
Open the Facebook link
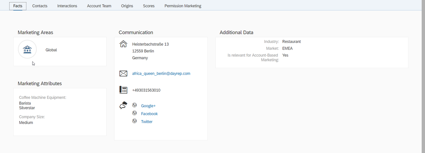point(149,114)
